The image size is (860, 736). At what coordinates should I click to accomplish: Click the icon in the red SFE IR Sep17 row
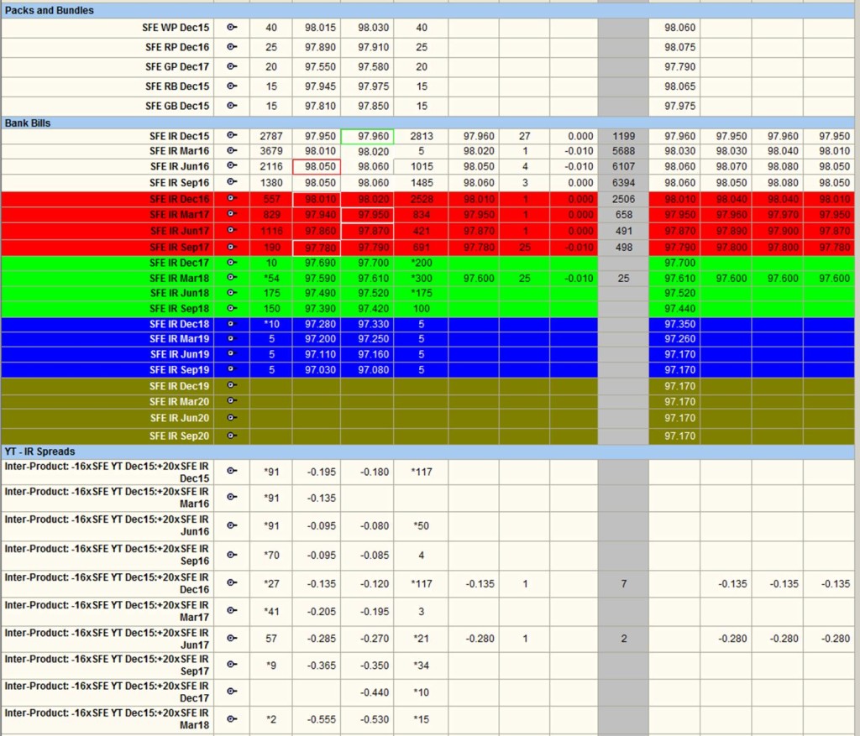(232, 247)
